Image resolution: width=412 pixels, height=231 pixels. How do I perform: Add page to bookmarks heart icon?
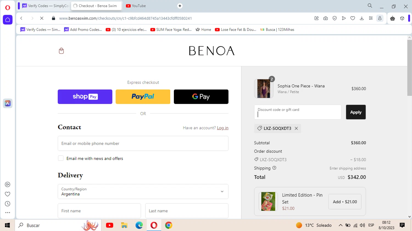353,18
